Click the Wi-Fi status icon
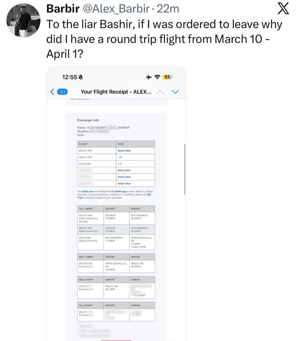The image size is (297, 341). point(157,77)
